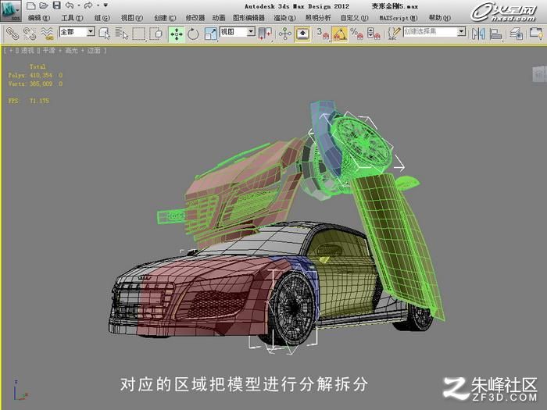
Task: Activate the Select Object tool
Action: coord(104,34)
